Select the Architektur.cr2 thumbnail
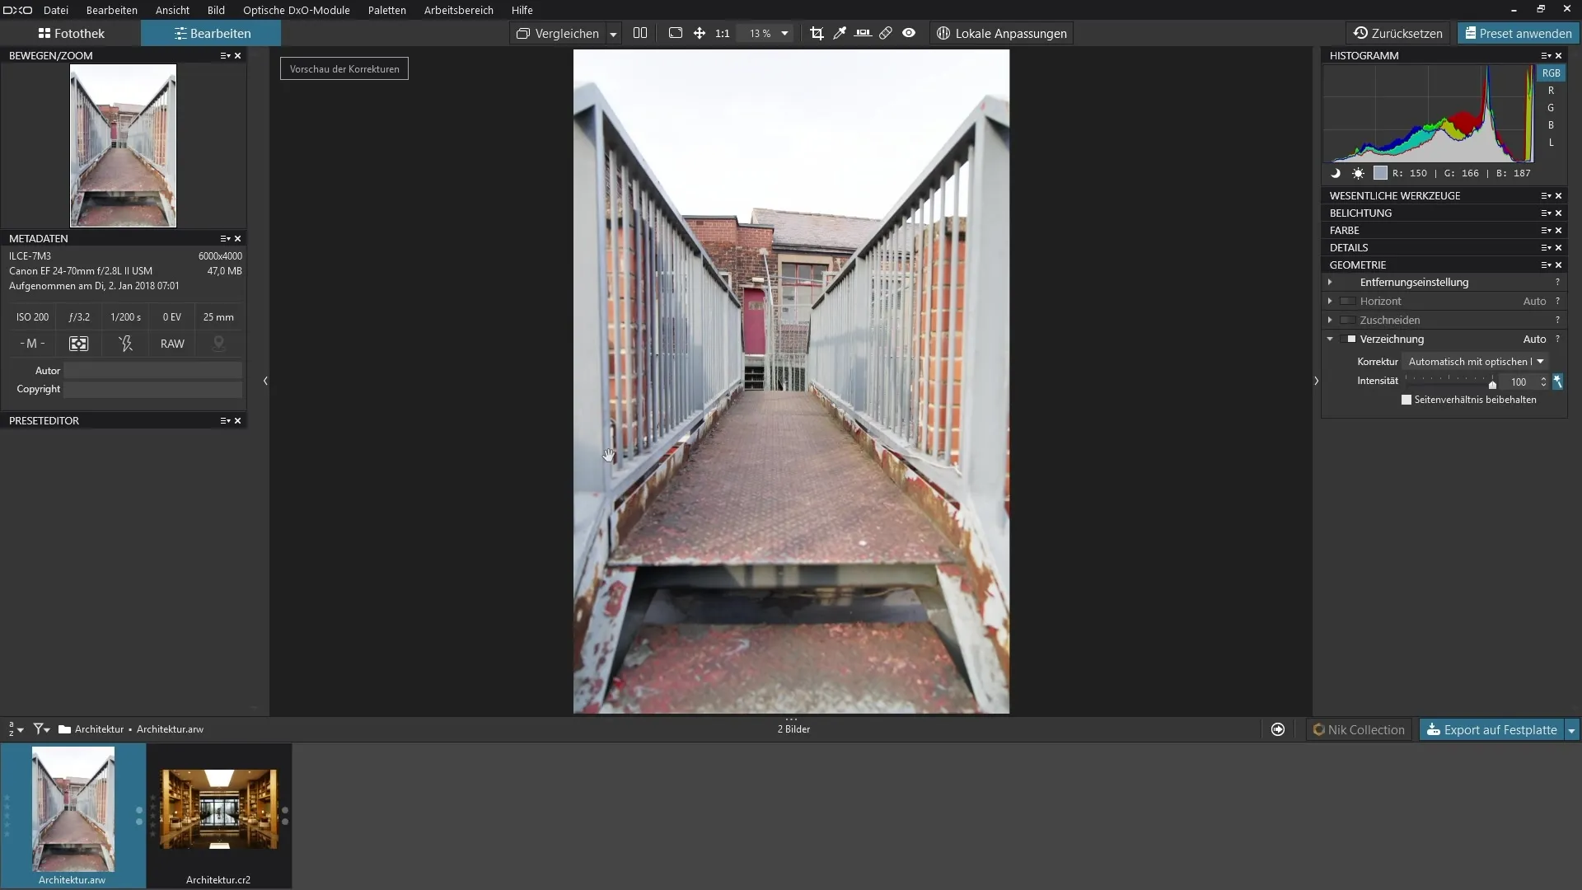 tap(218, 809)
